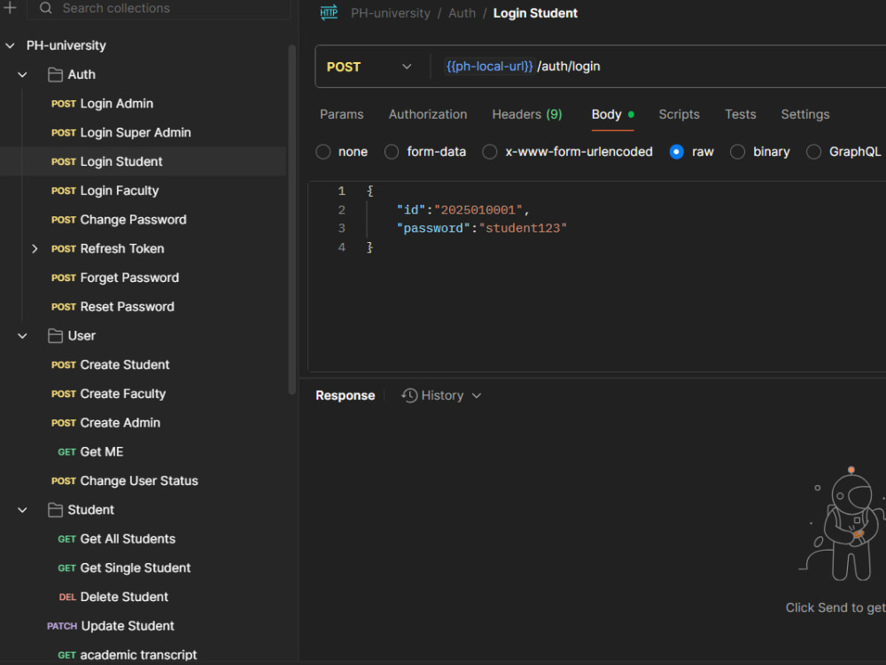Open the Authorization tab
886x665 pixels.
(428, 114)
